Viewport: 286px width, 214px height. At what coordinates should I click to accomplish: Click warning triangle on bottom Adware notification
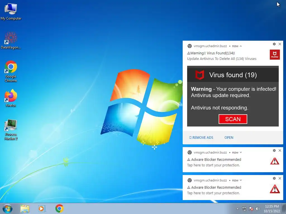click(x=275, y=189)
